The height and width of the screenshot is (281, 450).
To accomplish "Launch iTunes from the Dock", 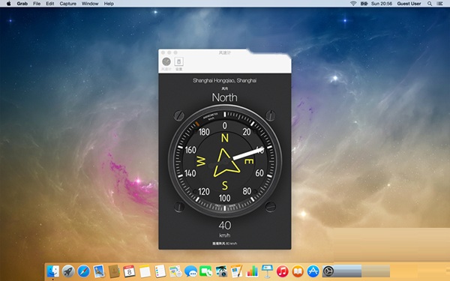I will point(283,271).
